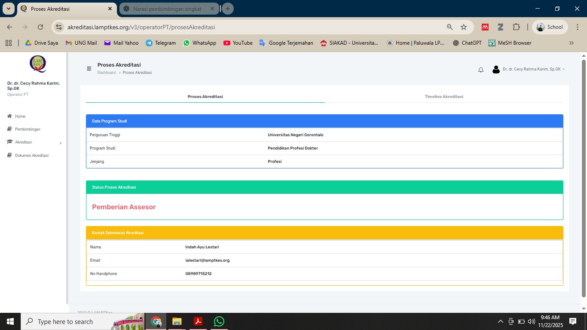Open the UNG Mail bookmark
The height and width of the screenshot is (330, 587).
tap(81, 43)
